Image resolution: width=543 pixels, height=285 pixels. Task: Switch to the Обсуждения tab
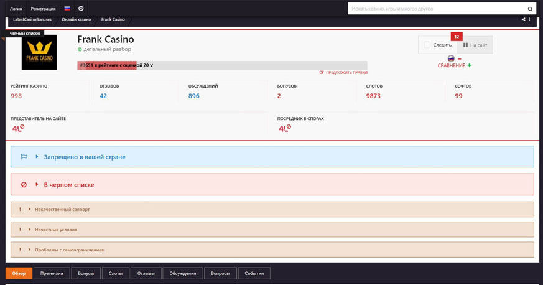pos(183,273)
